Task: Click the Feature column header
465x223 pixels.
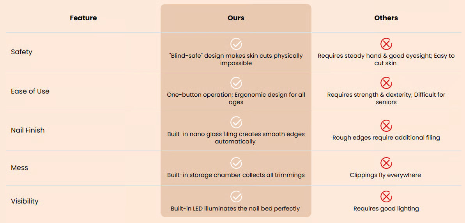Action: (x=83, y=18)
